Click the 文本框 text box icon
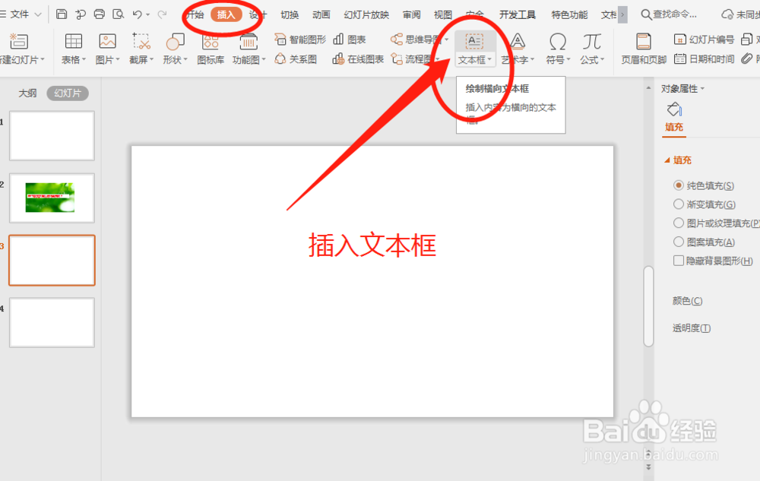The image size is (760, 481). [474, 42]
